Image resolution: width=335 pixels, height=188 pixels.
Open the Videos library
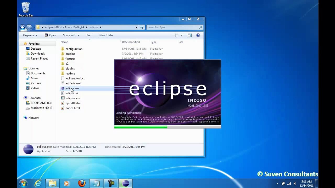tap(35, 88)
